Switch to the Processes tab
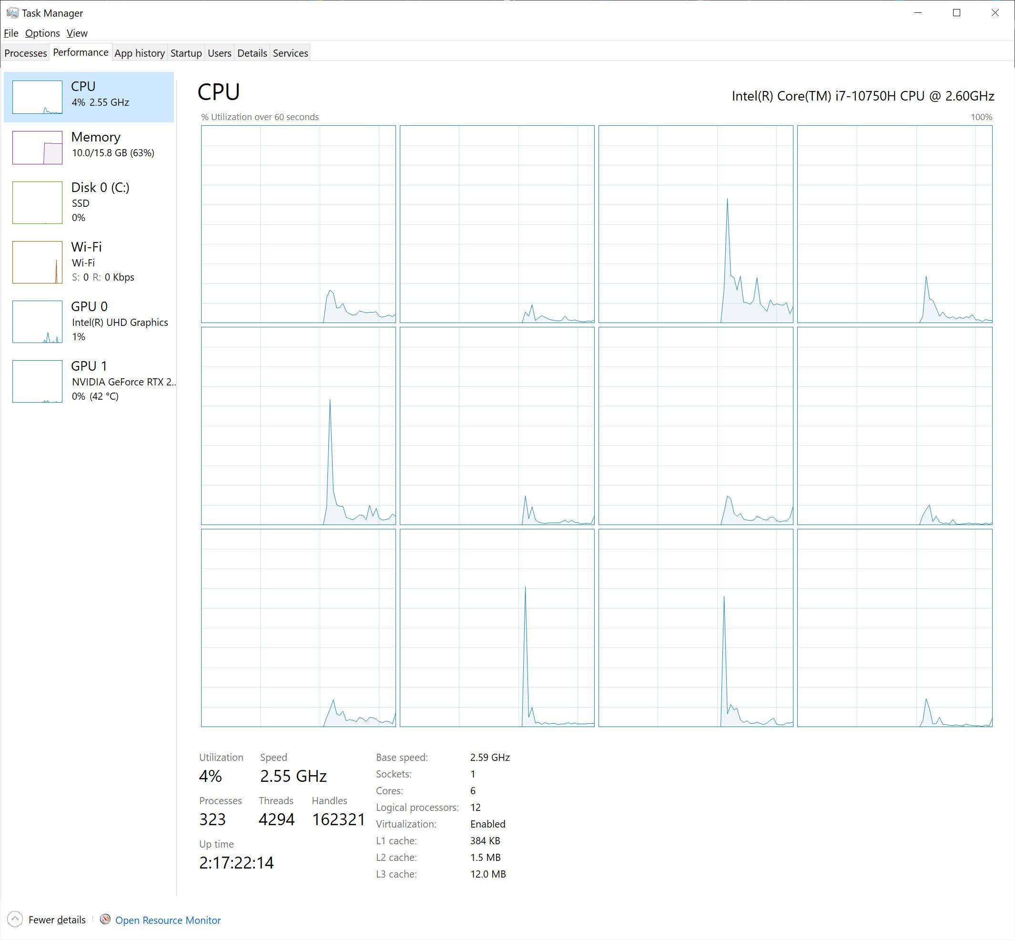 click(x=25, y=53)
